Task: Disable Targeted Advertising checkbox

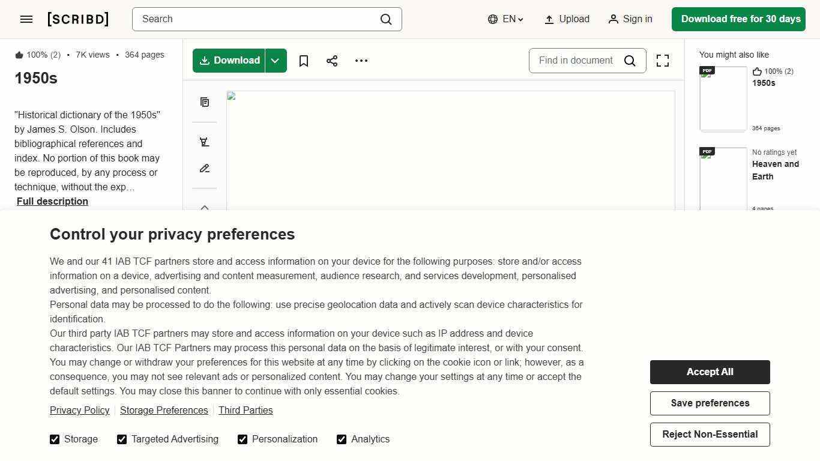Action: [x=122, y=439]
